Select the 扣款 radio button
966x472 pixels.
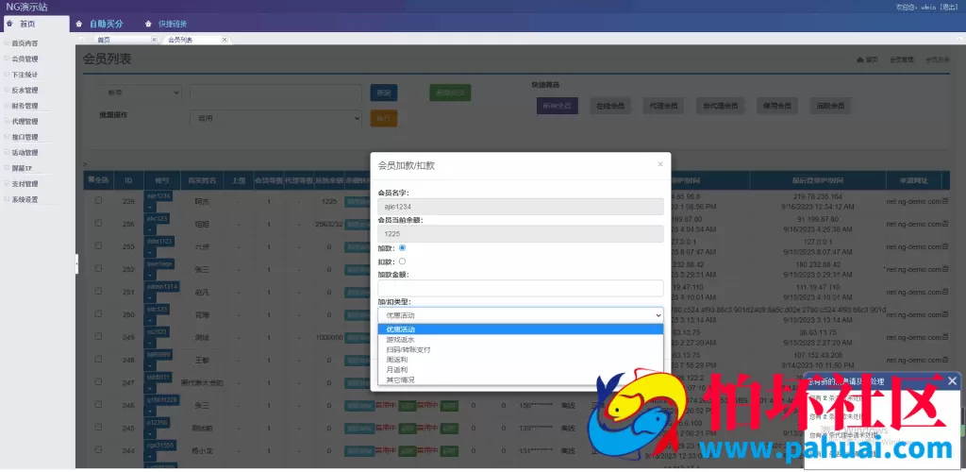(x=402, y=261)
